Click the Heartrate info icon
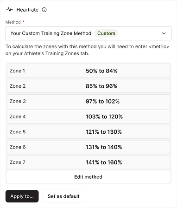The height and width of the screenshot is (208, 177). [x=44, y=10]
